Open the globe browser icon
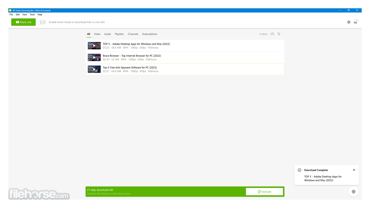 coord(354,191)
